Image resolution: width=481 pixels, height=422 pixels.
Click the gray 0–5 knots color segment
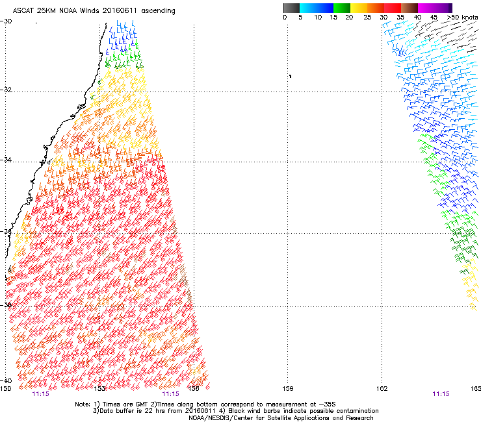(x=291, y=8)
